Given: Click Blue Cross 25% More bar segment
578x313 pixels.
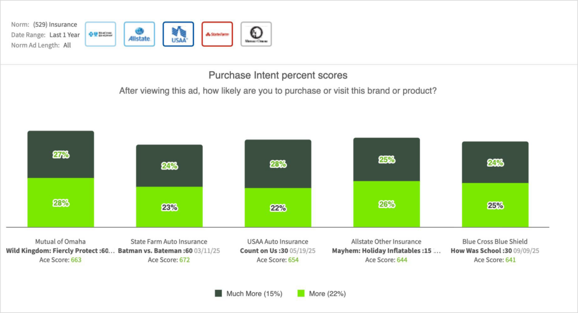Looking at the screenshot, I should tap(495, 205).
